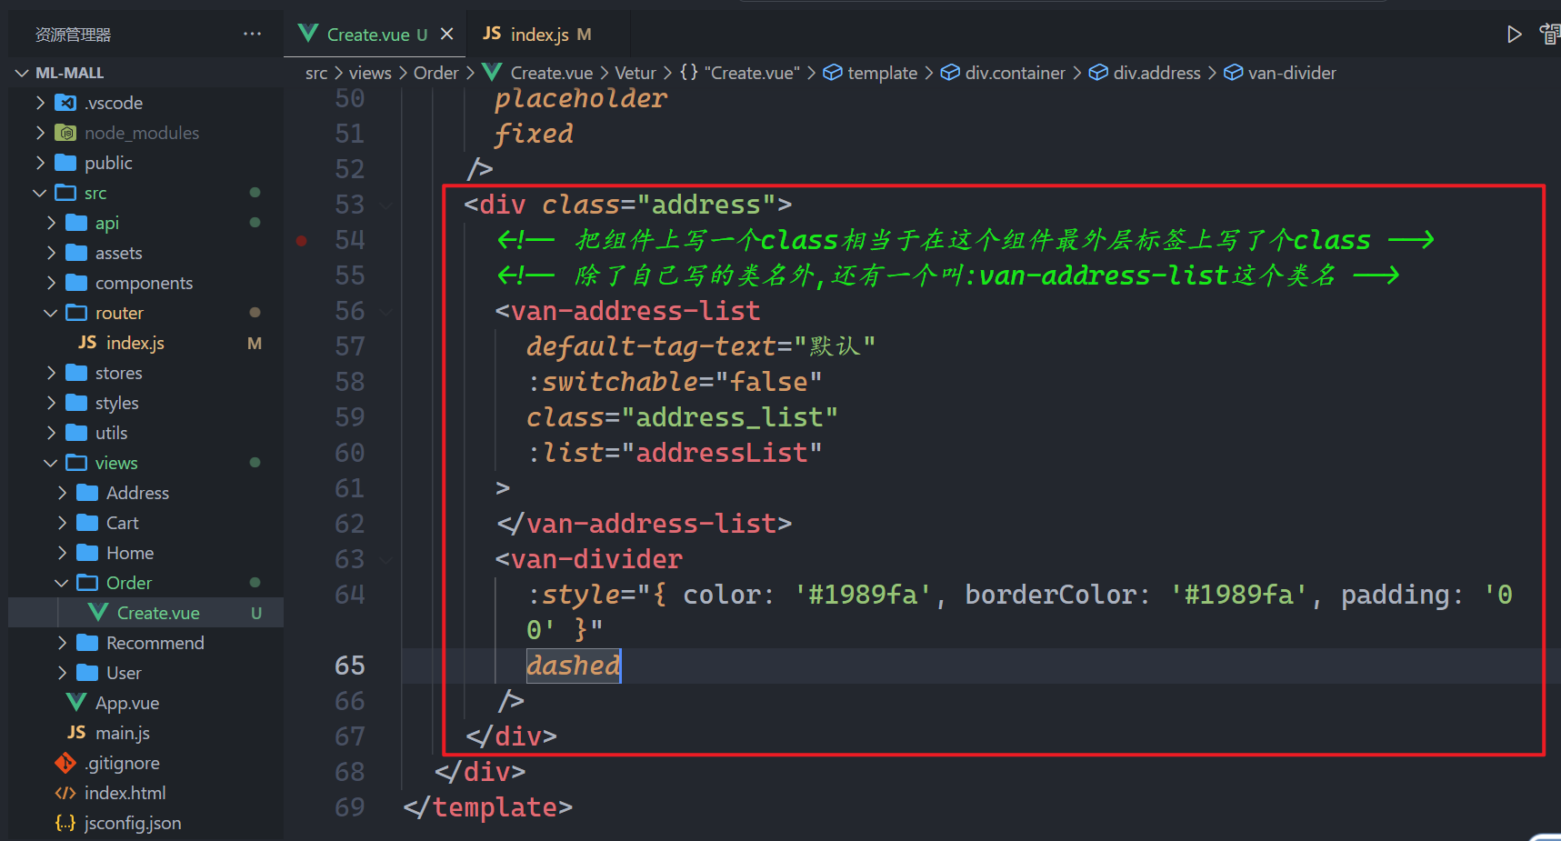Open App.vue from the explorer

[x=145, y=703]
